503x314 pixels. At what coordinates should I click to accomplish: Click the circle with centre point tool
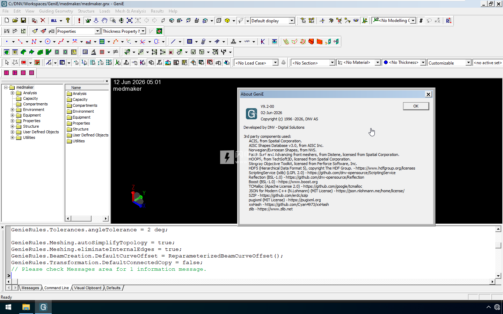coord(48,42)
